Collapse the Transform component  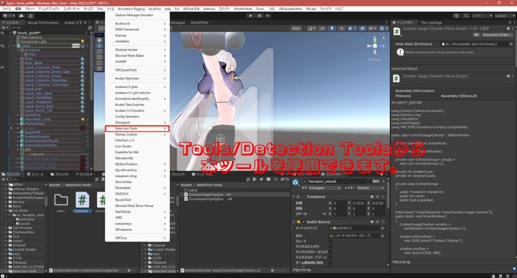pos(294,197)
